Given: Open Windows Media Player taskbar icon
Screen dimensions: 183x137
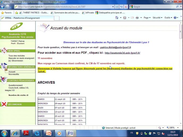Looking at the screenshot, I should pos(59,133).
